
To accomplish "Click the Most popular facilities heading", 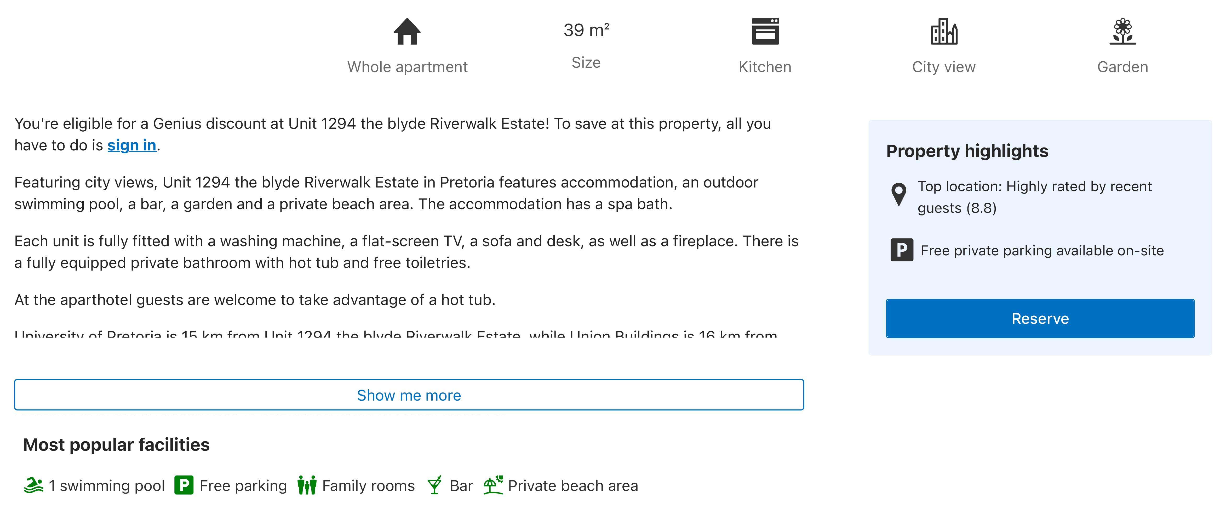I will click(117, 445).
